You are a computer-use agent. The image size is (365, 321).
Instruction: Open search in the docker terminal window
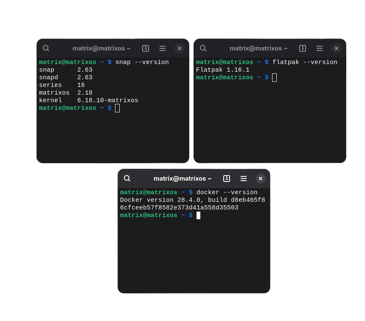pyautogui.click(x=127, y=179)
